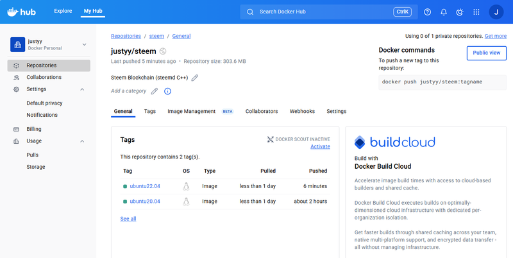This screenshot has width=513, height=258.
Task: Click the "6 minutes" pushed value
Action: (x=315, y=186)
